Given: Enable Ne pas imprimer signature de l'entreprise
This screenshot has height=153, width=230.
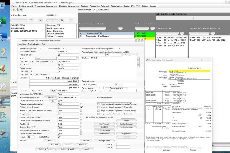Looking at the screenshot, I should click(x=98, y=107).
